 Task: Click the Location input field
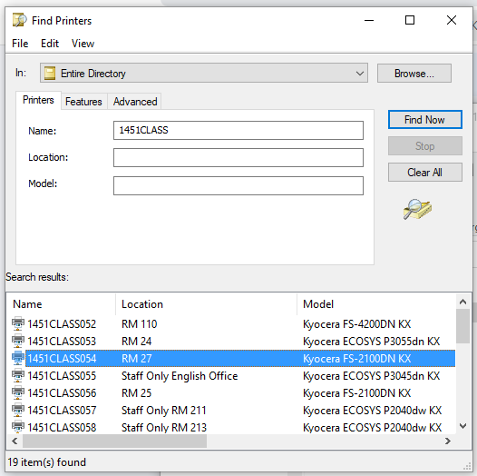pyautogui.click(x=238, y=157)
